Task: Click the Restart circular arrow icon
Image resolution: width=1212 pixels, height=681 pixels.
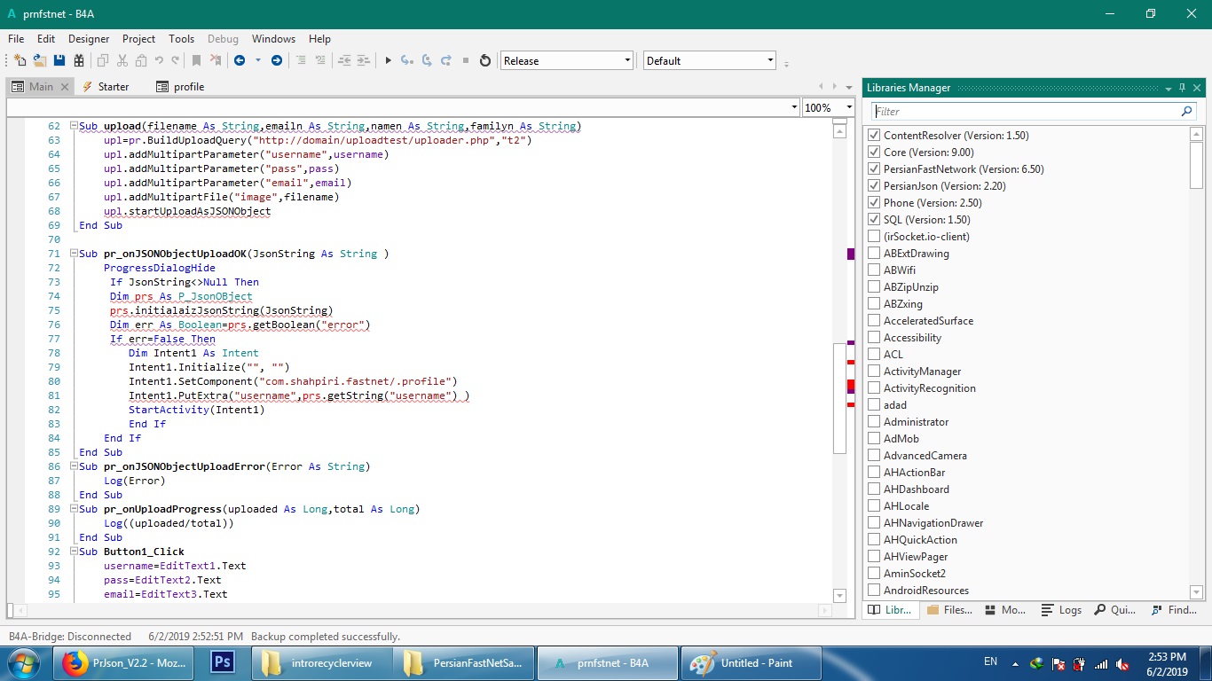Action: pos(485,60)
